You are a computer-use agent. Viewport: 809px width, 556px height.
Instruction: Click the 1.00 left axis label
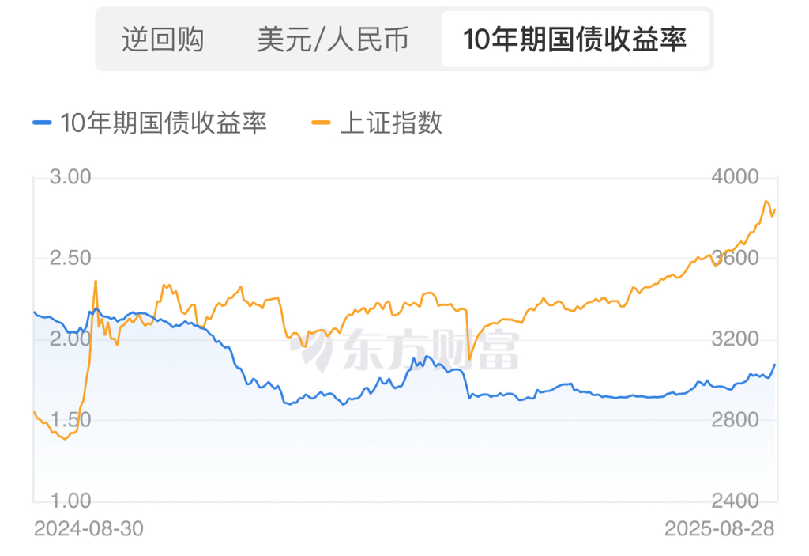pyautogui.click(x=70, y=501)
